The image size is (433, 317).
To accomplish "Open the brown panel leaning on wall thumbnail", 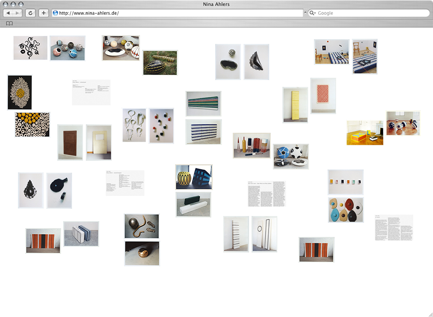I will pyautogui.click(x=70, y=142).
